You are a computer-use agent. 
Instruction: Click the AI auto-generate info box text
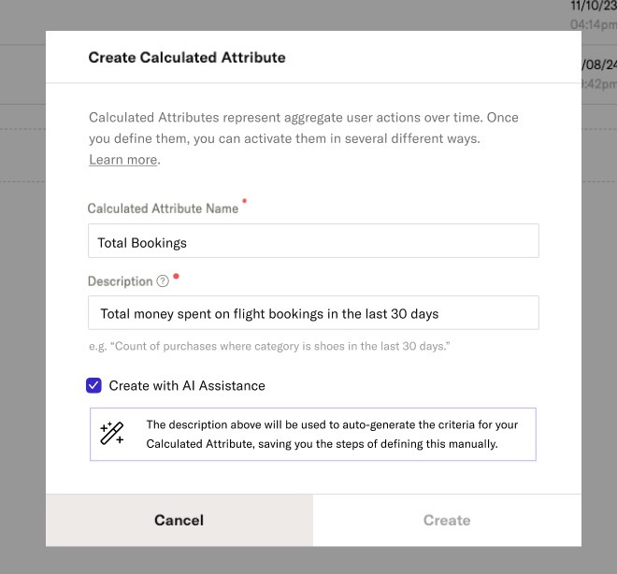(x=332, y=434)
